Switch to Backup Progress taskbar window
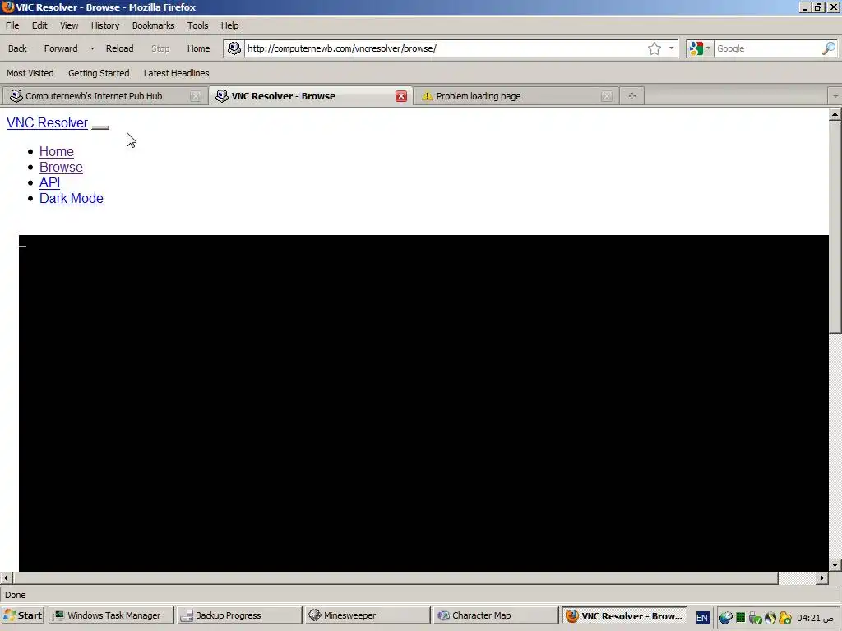Image resolution: width=842 pixels, height=631 pixels. click(x=239, y=615)
